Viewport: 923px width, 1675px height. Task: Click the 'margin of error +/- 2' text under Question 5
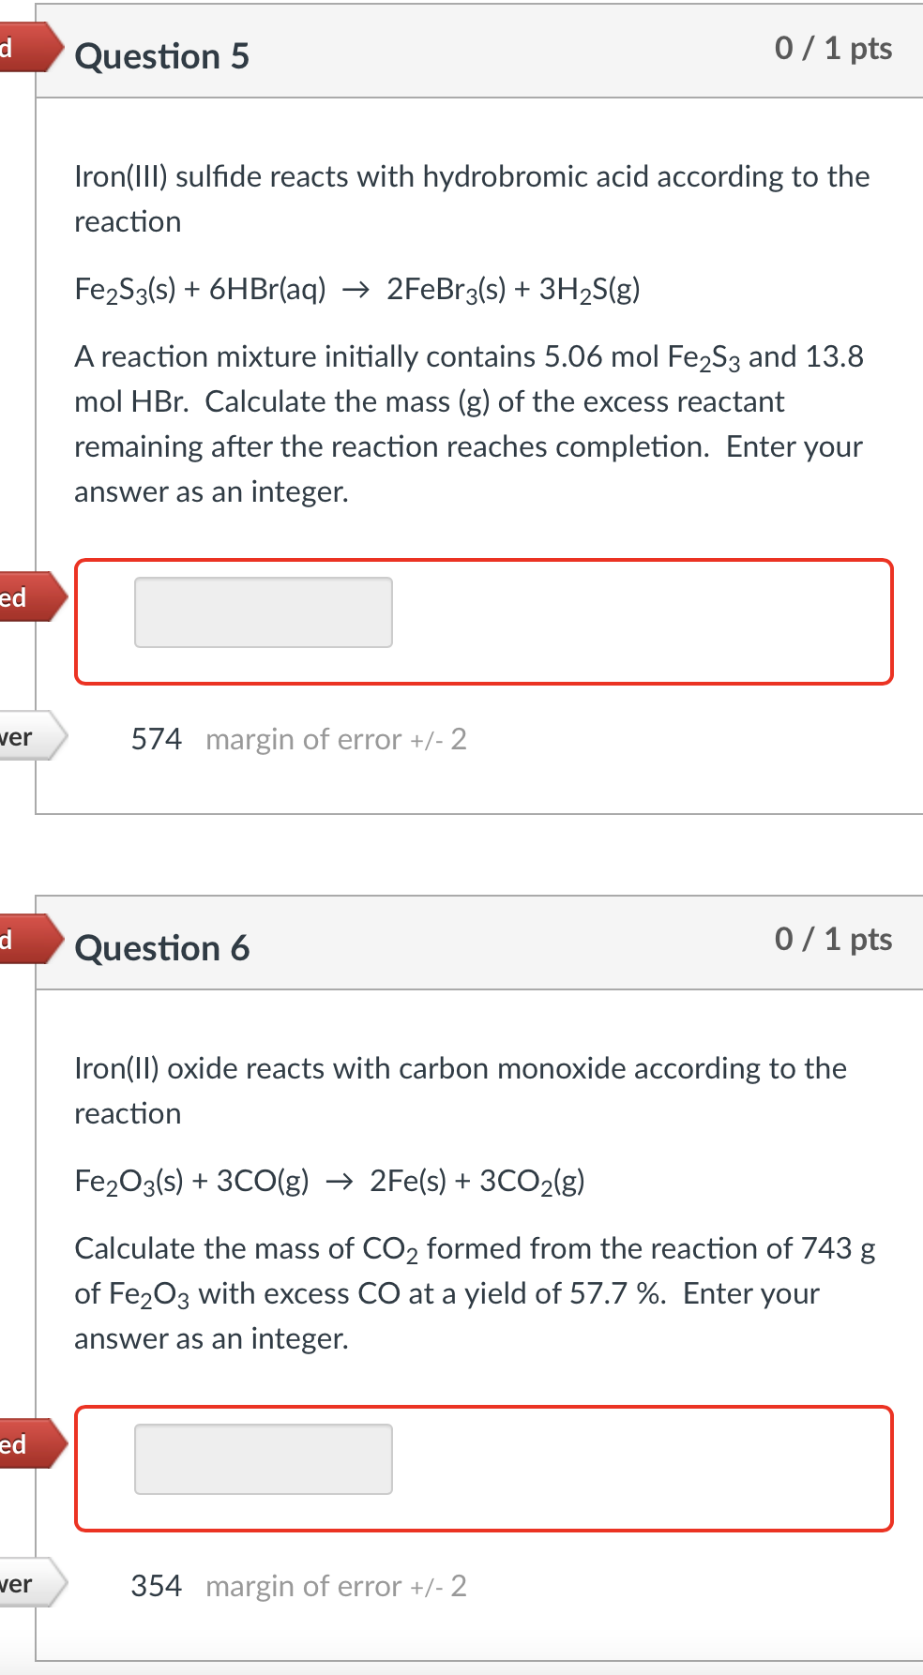coord(336,738)
